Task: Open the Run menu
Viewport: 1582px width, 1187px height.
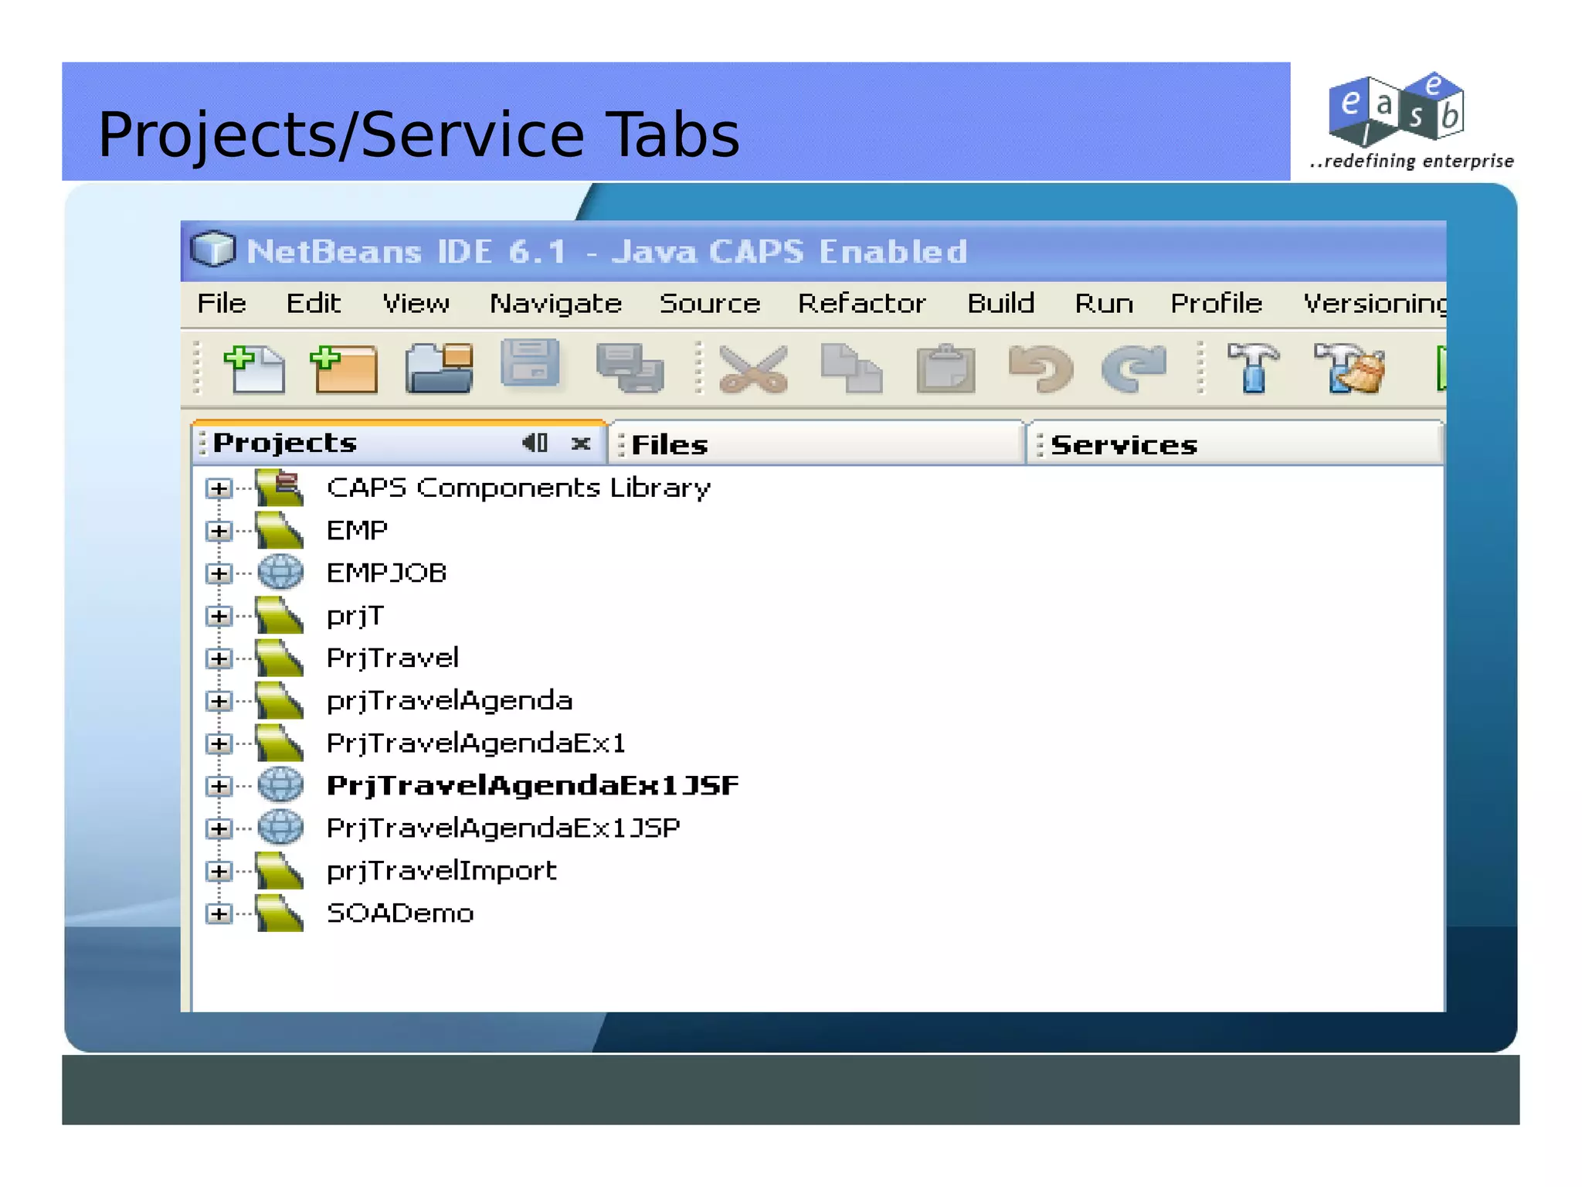Action: (1104, 303)
